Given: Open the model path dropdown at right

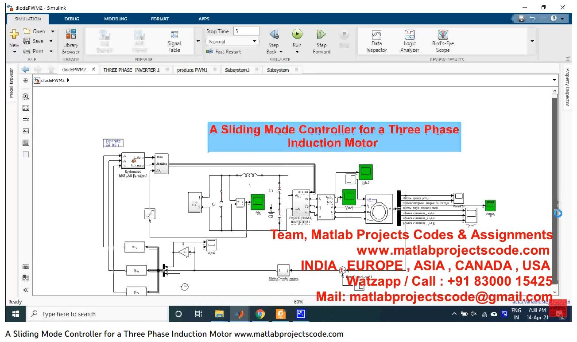Looking at the screenshot, I should pyautogui.click(x=554, y=80).
